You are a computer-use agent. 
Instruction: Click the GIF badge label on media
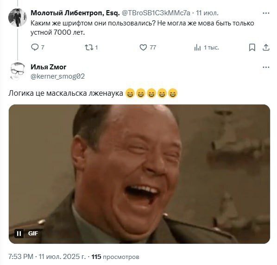(33, 234)
